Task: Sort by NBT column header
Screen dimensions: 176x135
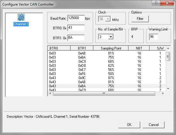Action: point(139,48)
